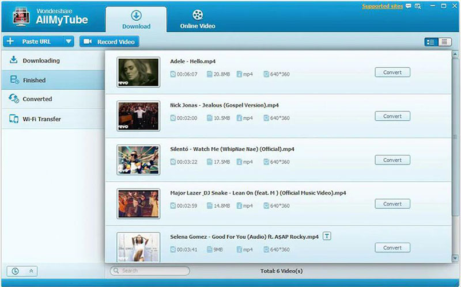Click the scrollbar up arrow
This screenshot has height=287, width=461.
click(x=455, y=54)
